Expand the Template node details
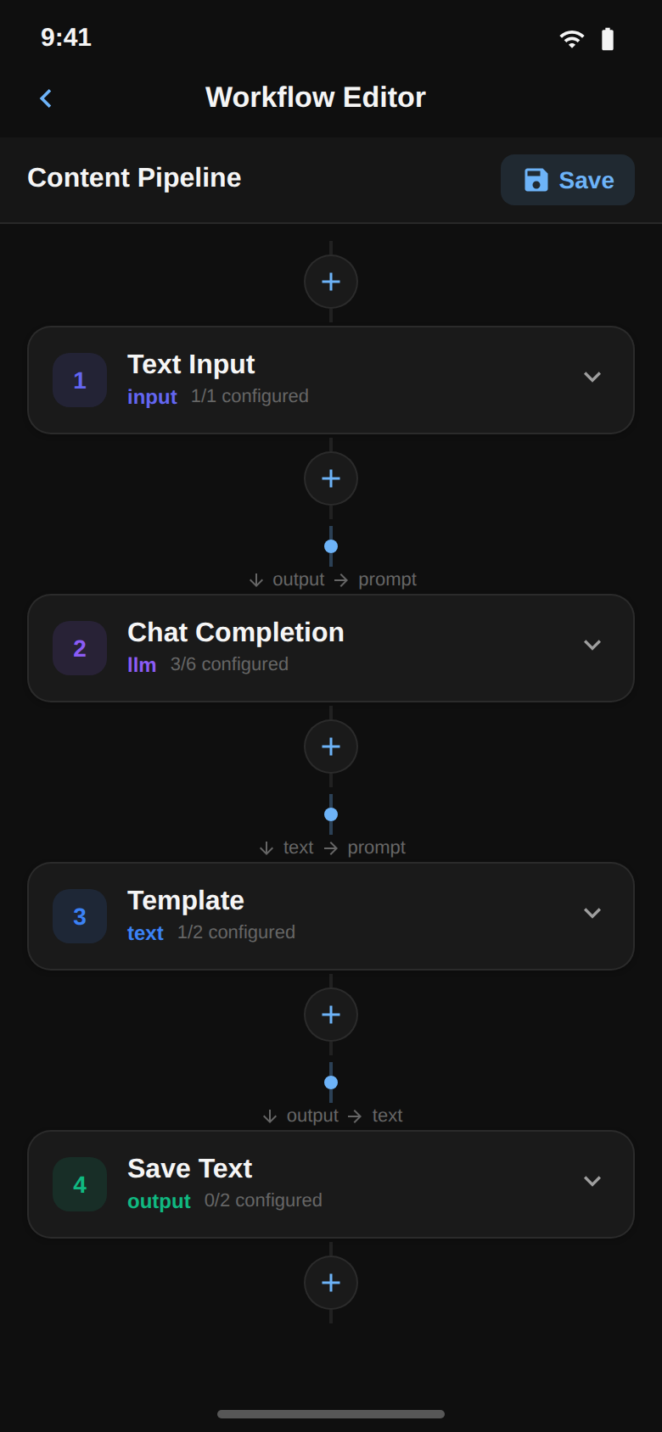 (x=592, y=914)
